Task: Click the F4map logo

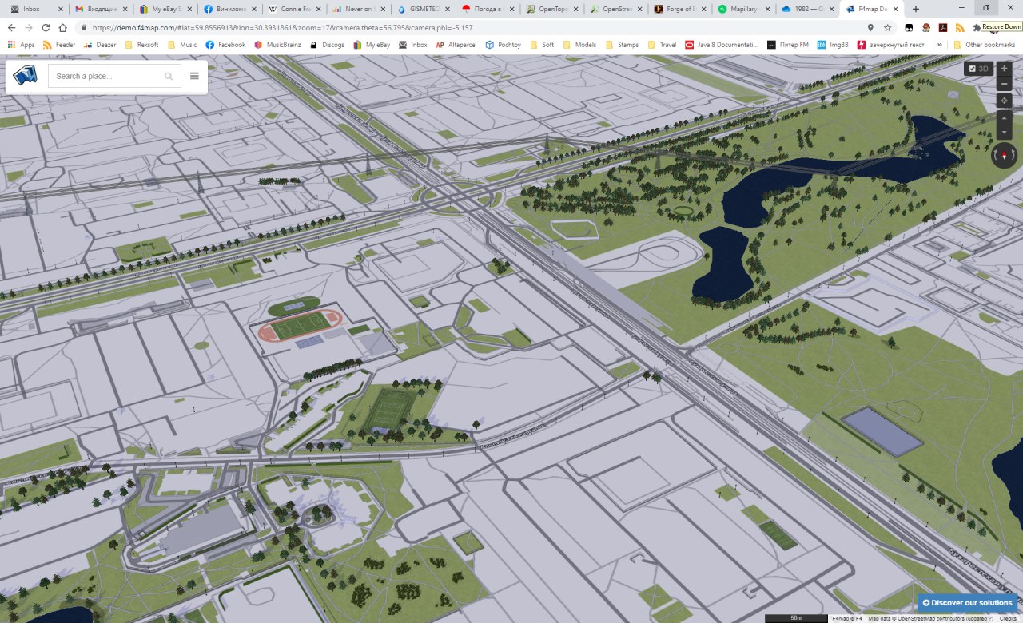Action: pyautogui.click(x=26, y=76)
